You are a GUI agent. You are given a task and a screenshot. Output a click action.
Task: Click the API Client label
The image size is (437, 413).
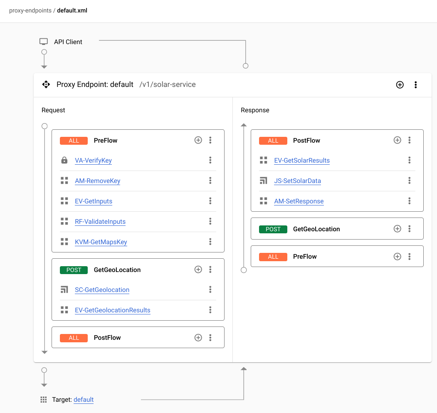[x=68, y=42]
